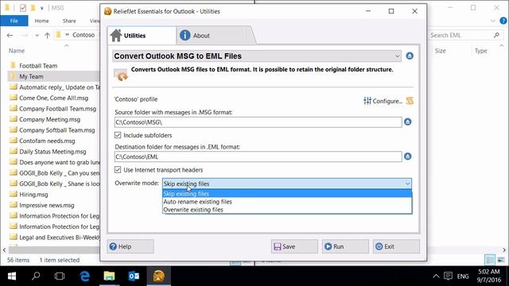509x286 pixels.
Task: Select Impressive news.msg file
Action: tap(47, 205)
